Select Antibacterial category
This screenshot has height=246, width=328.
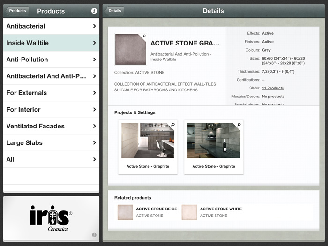point(51,26)
